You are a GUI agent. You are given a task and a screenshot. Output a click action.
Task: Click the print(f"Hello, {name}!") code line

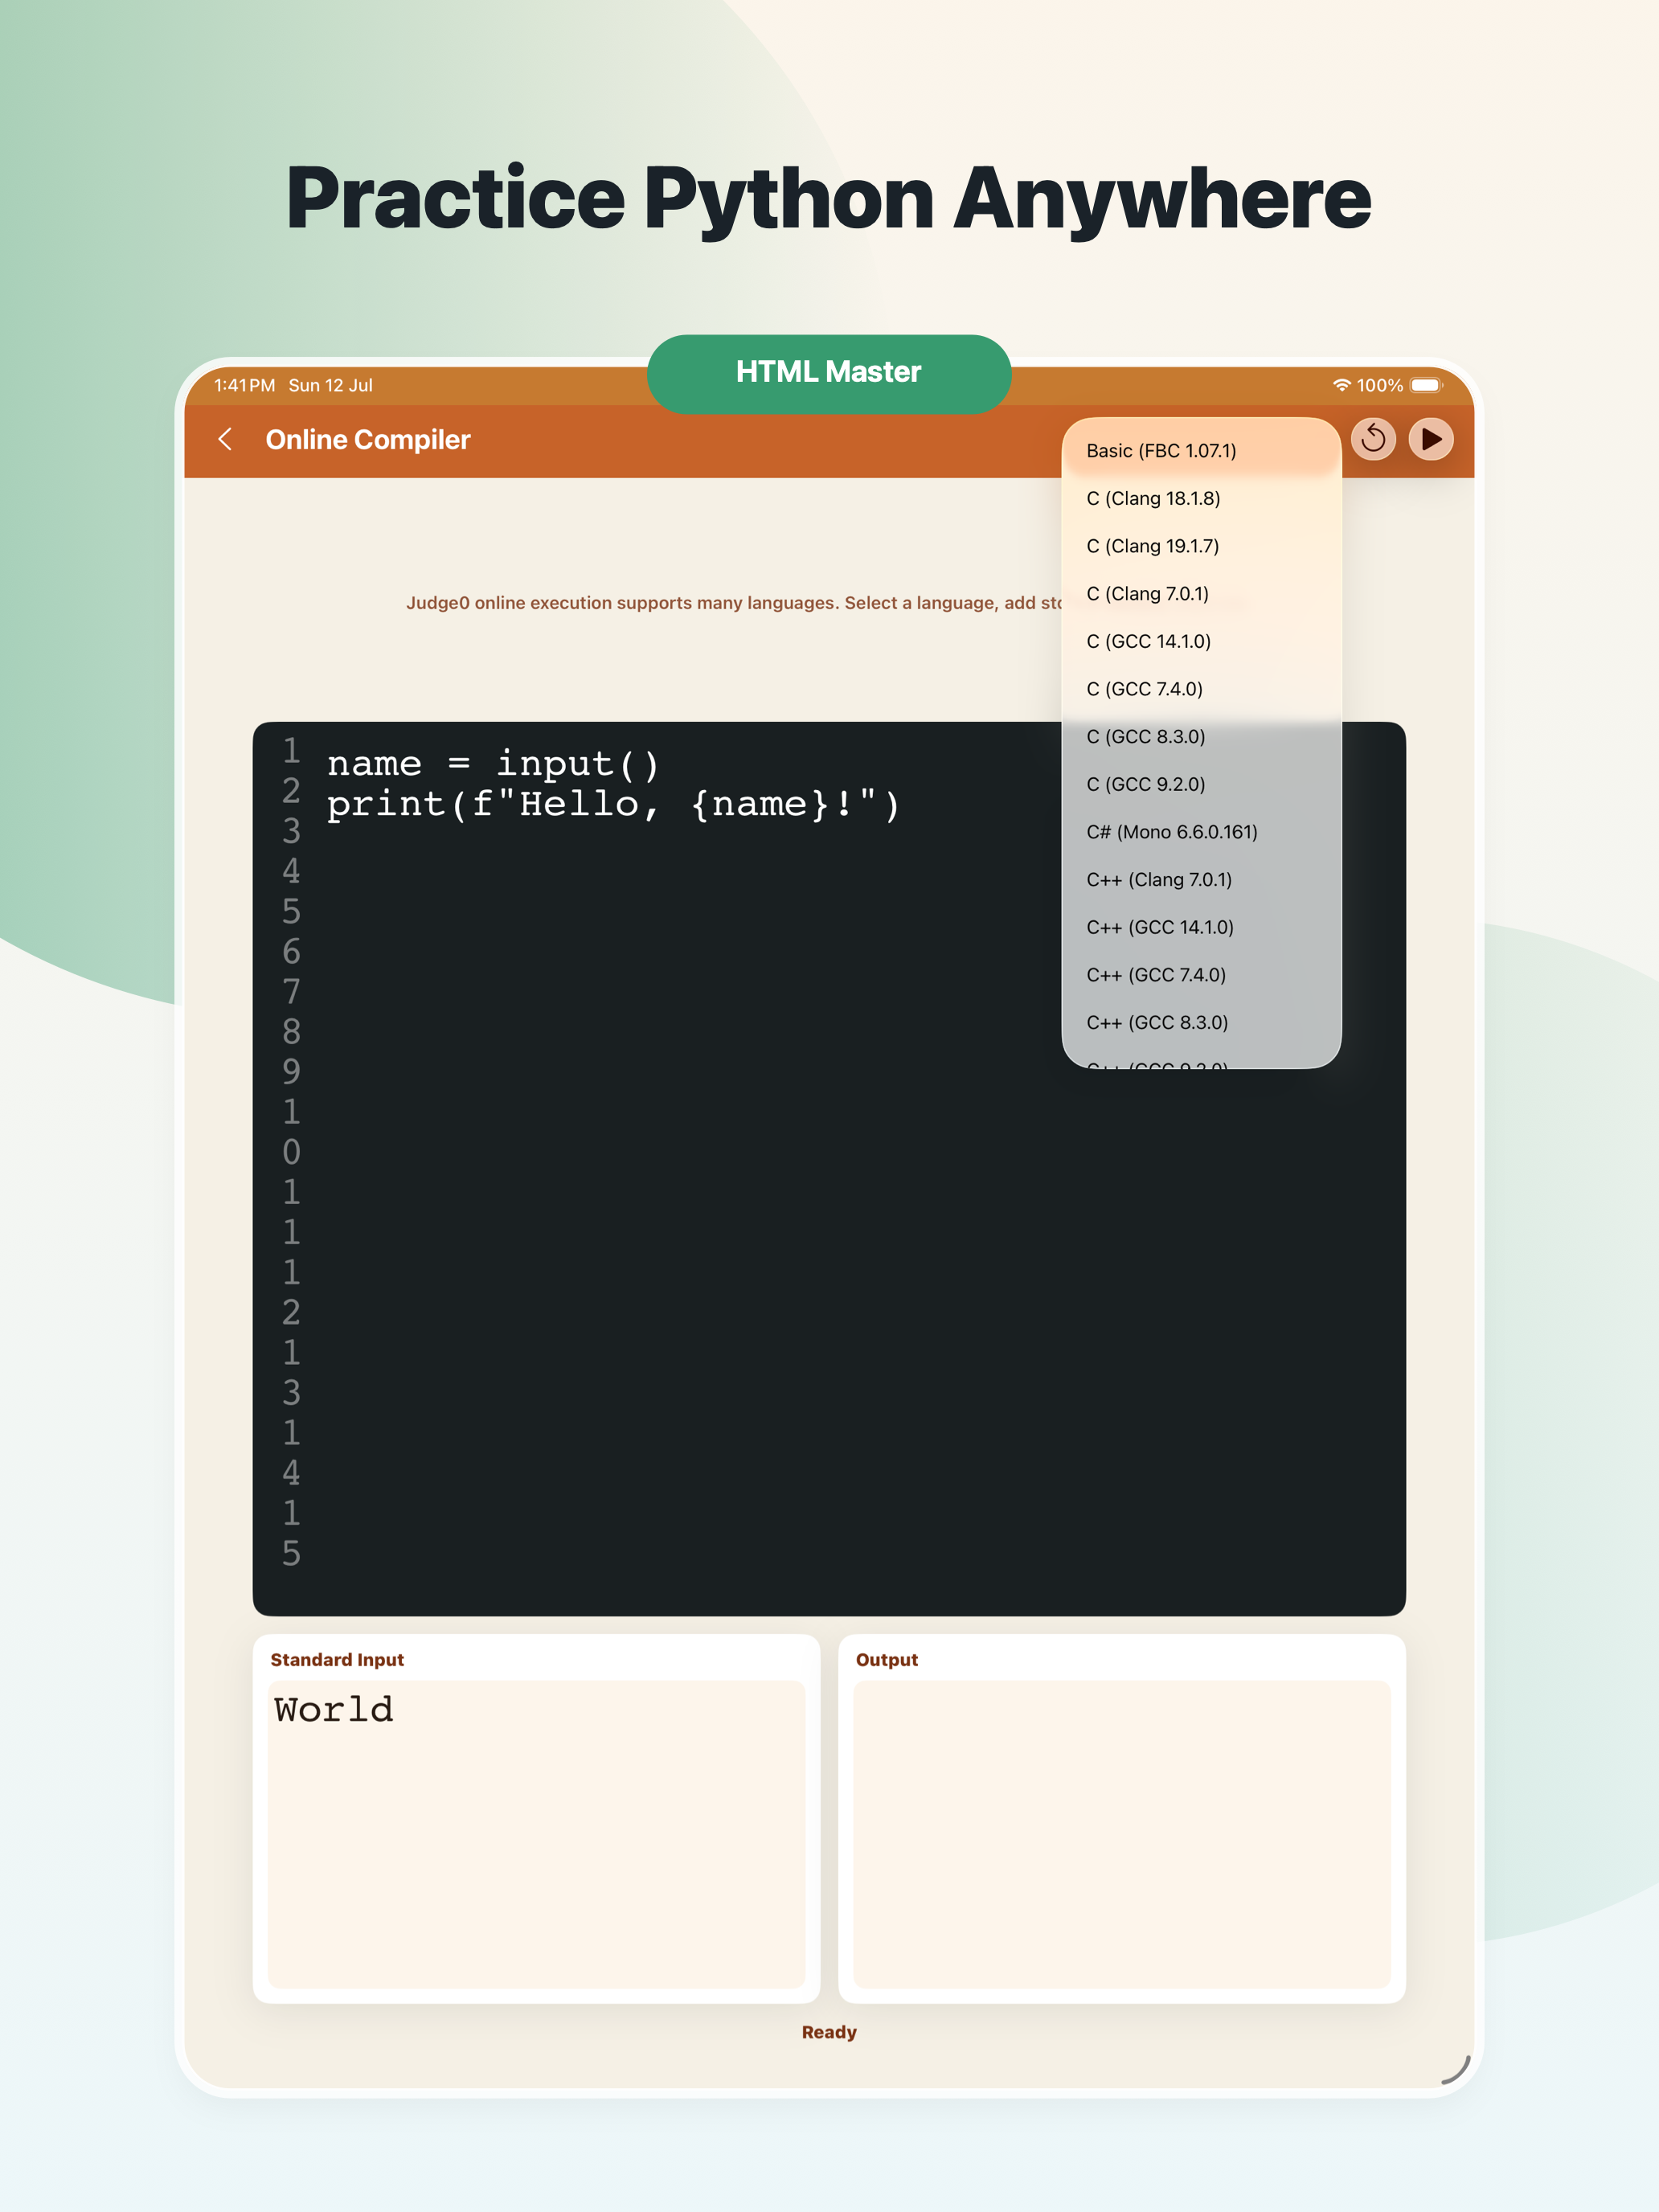coord(613,804)
